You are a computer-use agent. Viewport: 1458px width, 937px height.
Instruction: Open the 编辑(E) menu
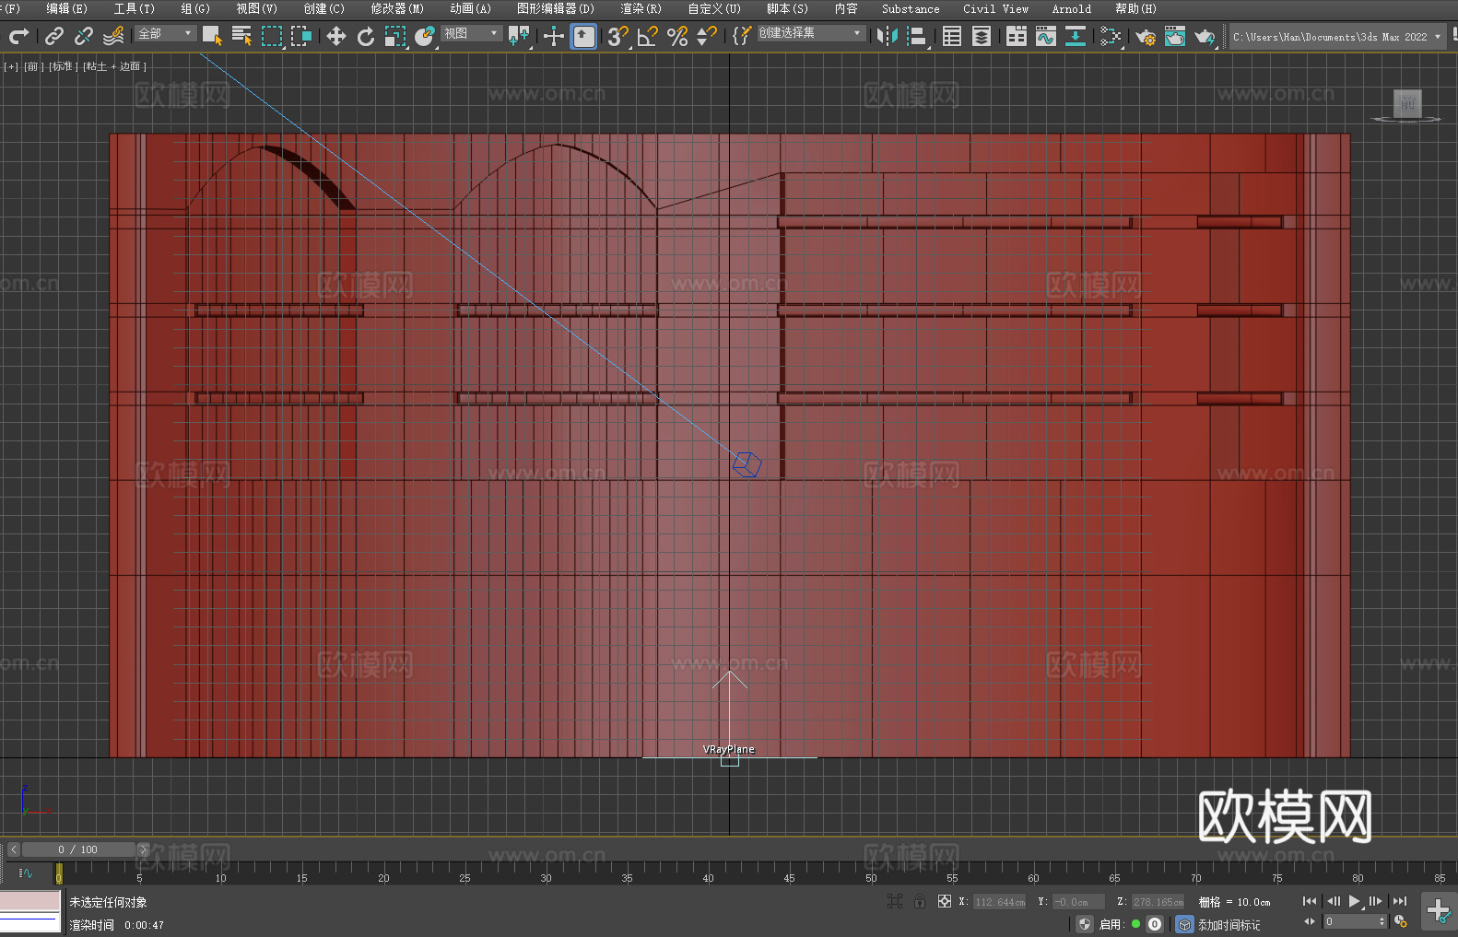[x=66, y=8]
